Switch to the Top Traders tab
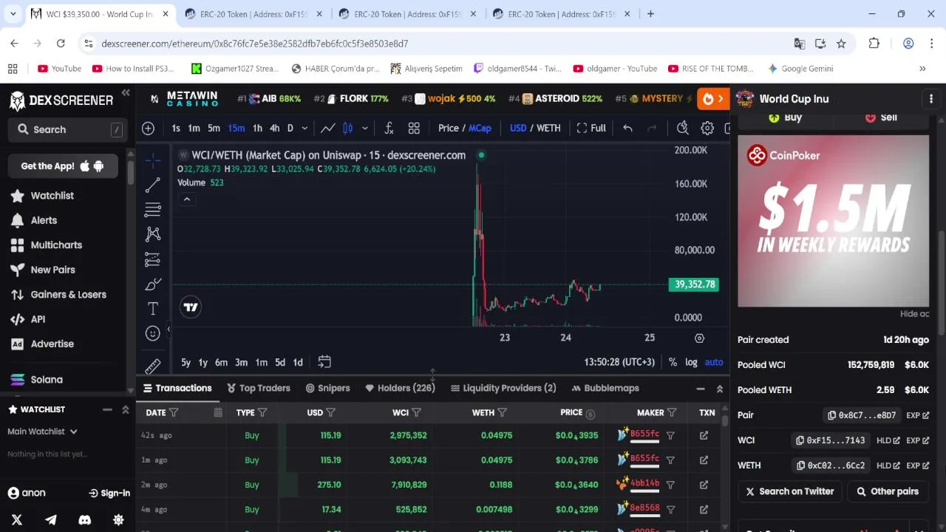 coord(259,388)
